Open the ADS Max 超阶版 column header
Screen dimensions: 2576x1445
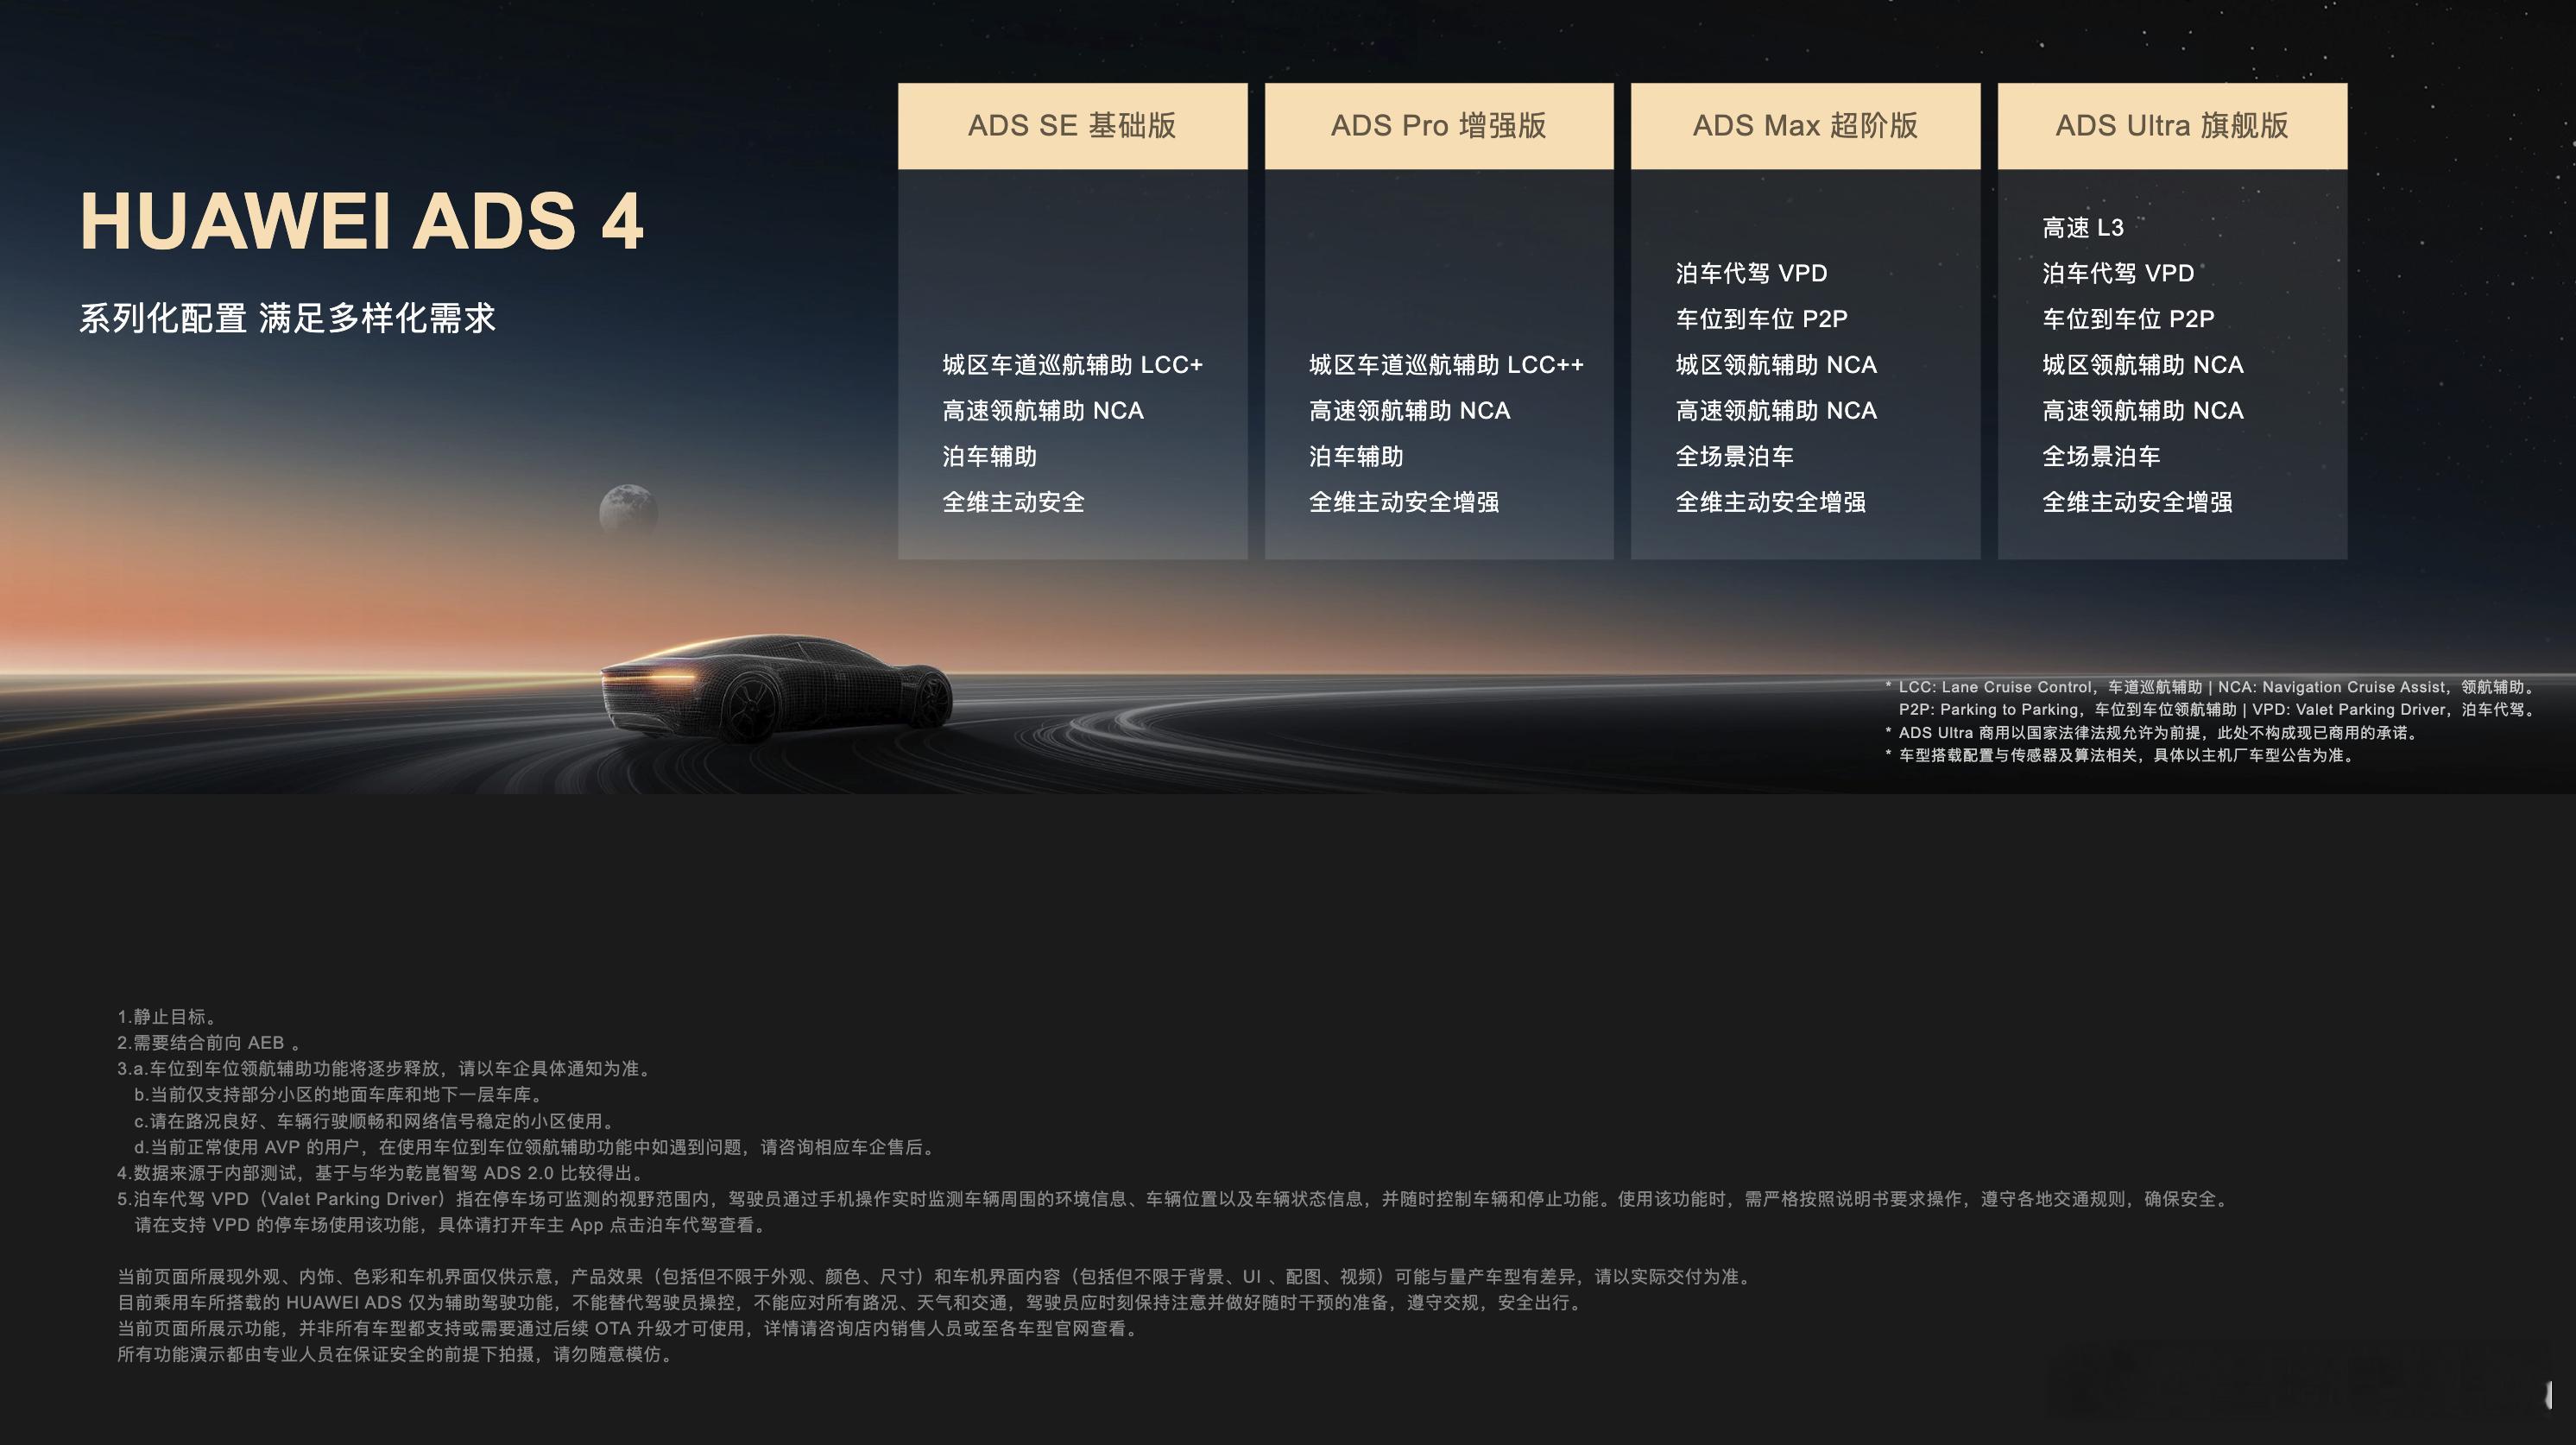pos(1805,126)
